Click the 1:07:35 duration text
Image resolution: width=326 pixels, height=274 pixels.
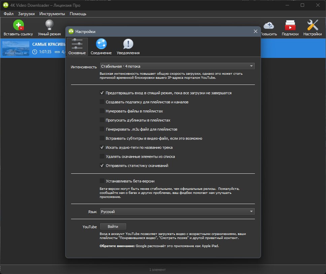pos(45,52)
